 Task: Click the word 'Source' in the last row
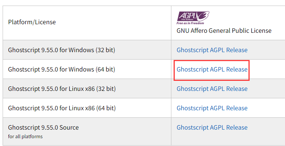click(x=69, y=127)
